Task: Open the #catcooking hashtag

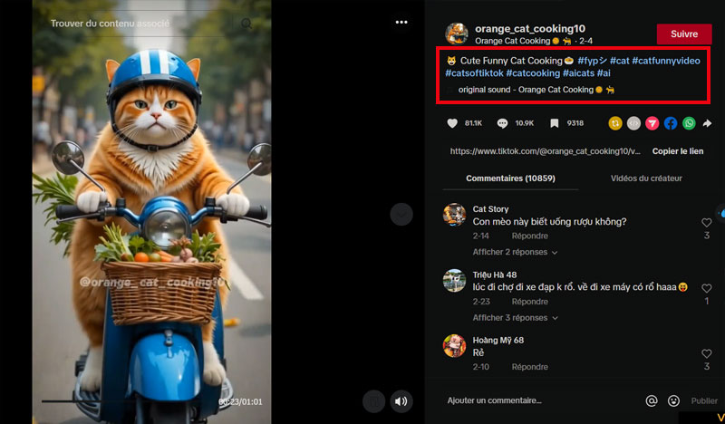Action: coord(533,73)
